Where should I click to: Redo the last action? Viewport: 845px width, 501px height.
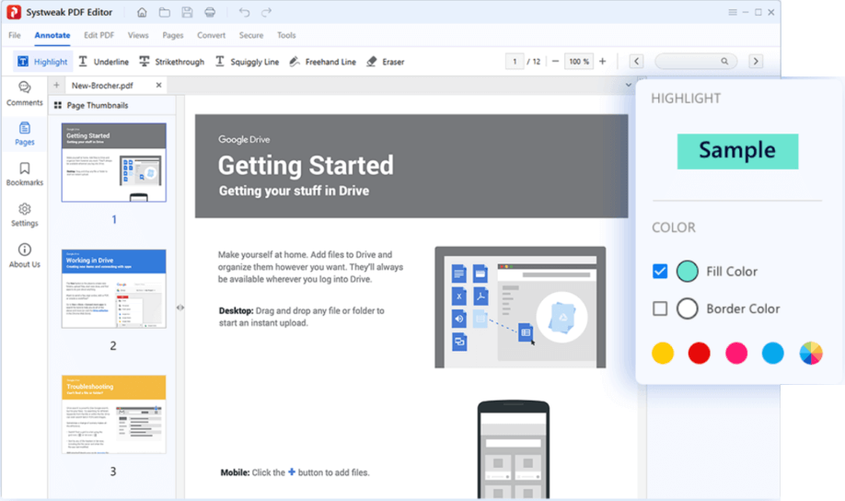tap(267, 12)
